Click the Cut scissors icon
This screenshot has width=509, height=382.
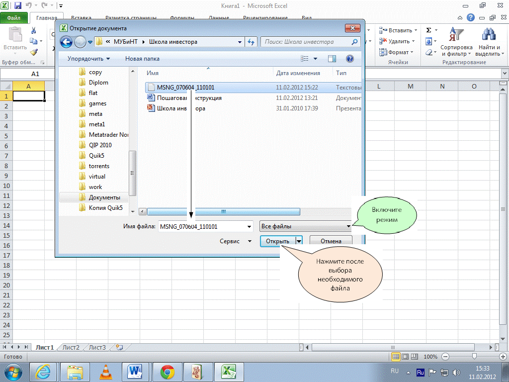pos(33,30)
